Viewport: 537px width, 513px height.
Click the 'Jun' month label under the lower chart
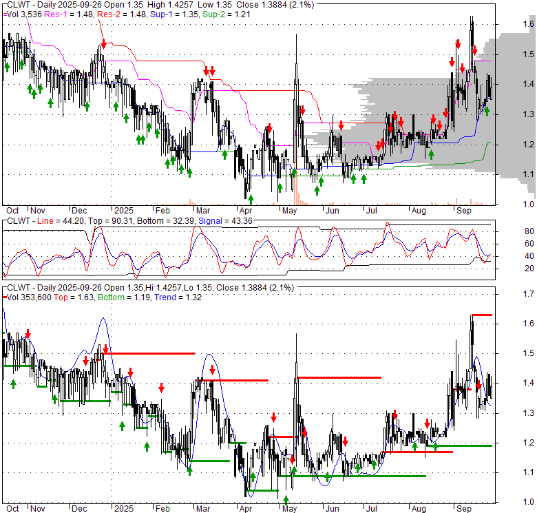332,509
